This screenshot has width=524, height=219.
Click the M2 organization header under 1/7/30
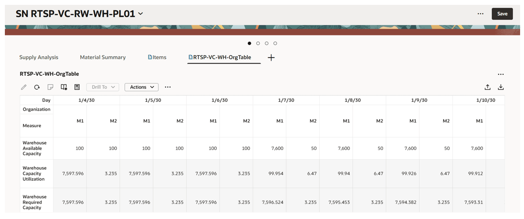pyautogui.click(x=303, y=121)
